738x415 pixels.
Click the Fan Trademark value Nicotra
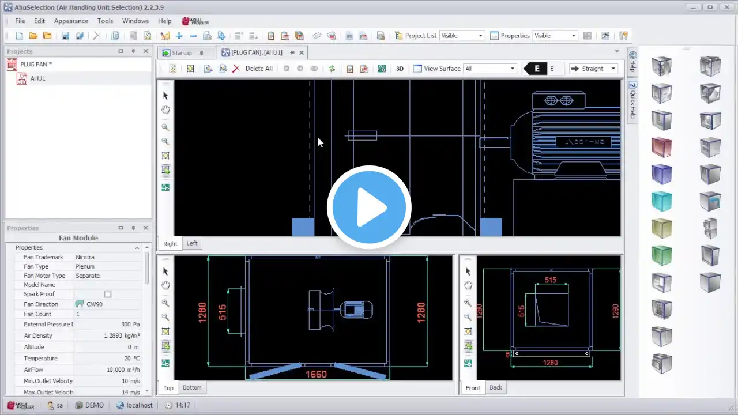tap(108, 257)
